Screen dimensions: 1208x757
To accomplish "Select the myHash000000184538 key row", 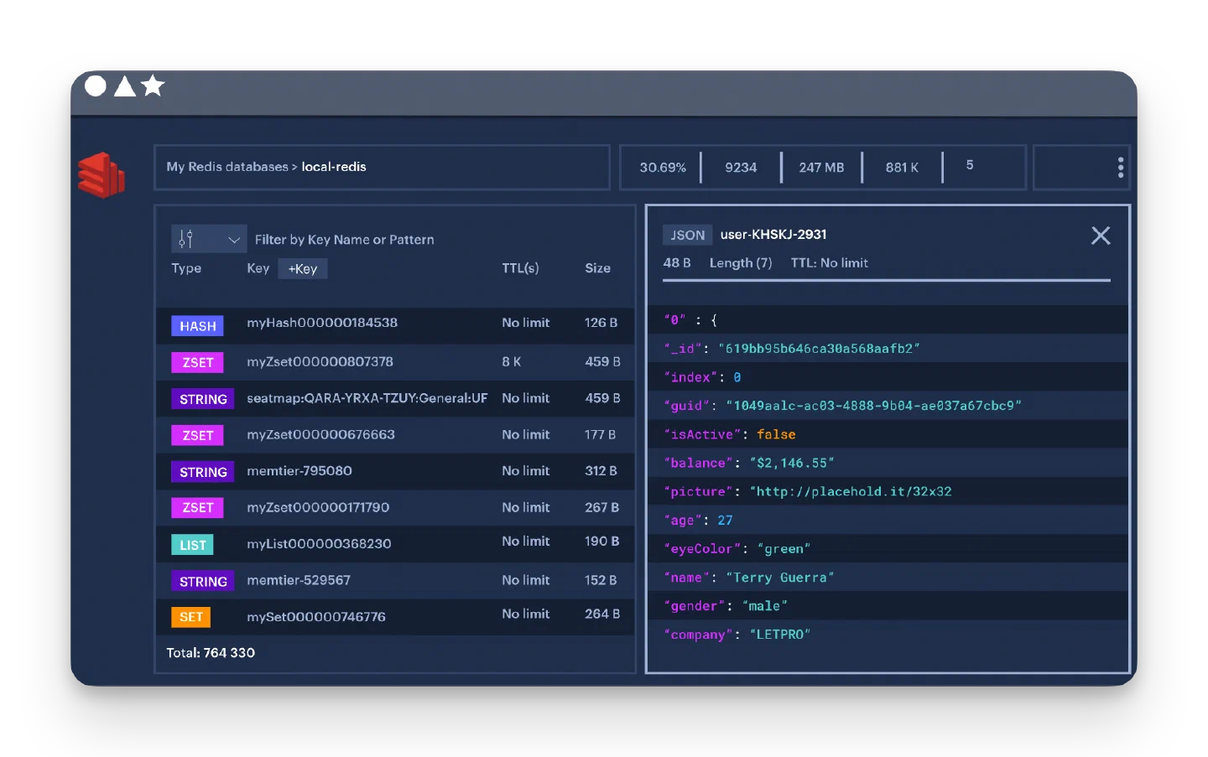I will (395, 325).
